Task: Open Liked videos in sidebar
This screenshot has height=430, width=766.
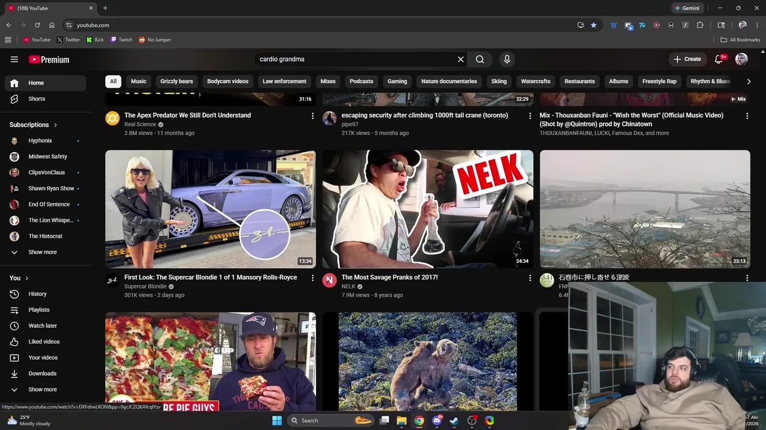Action: point(45,342)
